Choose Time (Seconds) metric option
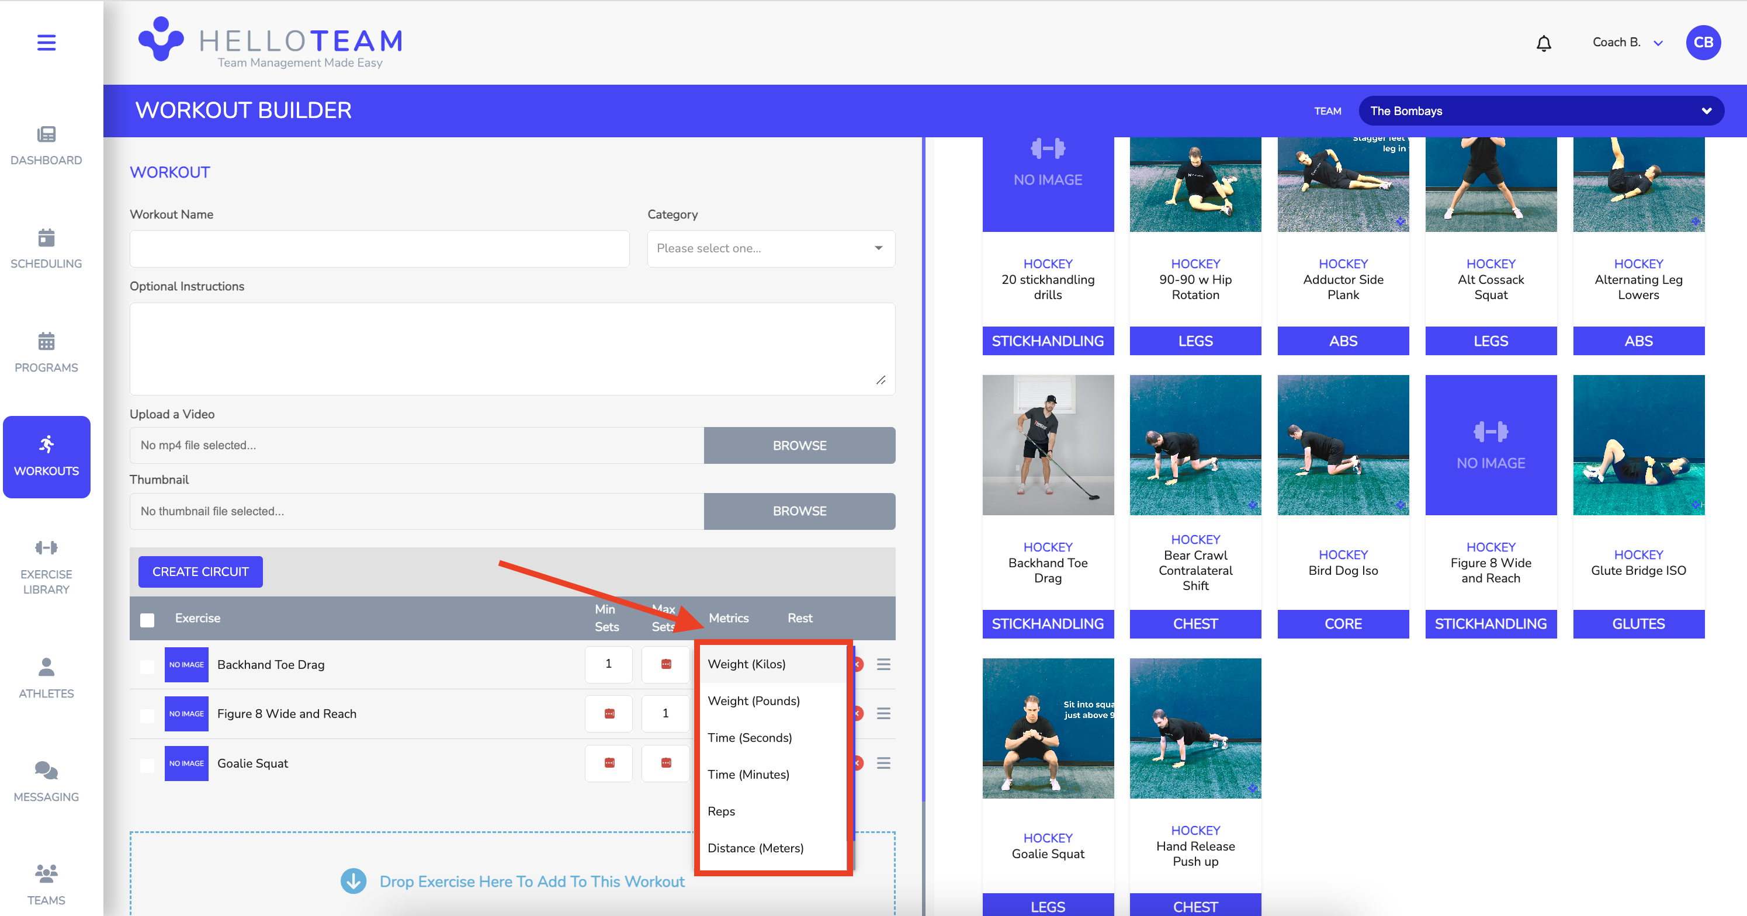 [773, 738]
